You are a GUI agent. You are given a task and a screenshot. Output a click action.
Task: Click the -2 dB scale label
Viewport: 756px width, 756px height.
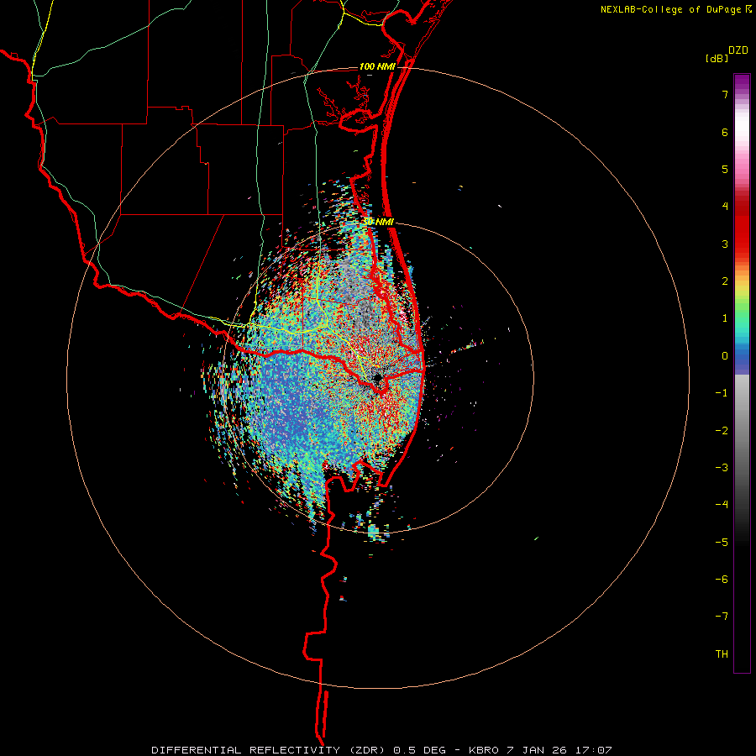tap(722, 431)
